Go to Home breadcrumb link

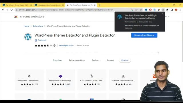[27, 26]
